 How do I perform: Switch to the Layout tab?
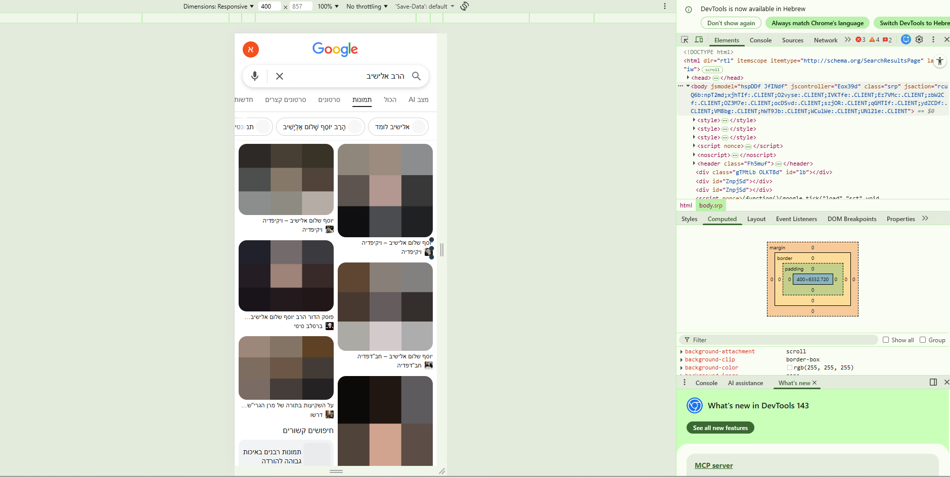756,219
